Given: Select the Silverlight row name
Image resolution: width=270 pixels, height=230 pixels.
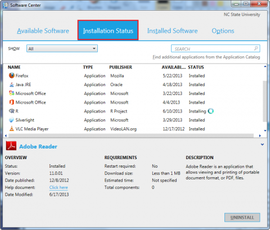Looking at the screenshot, I should 25,120.
